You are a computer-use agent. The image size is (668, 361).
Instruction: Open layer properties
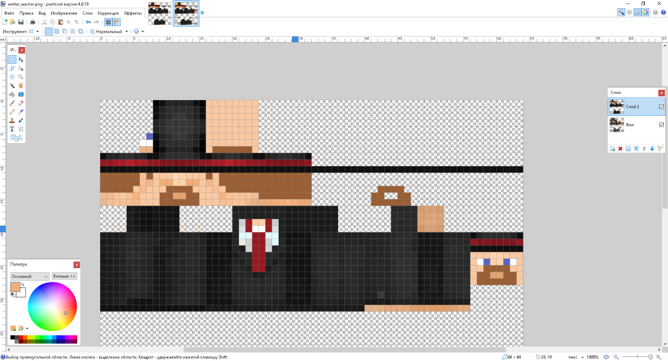tap(660, 149)
